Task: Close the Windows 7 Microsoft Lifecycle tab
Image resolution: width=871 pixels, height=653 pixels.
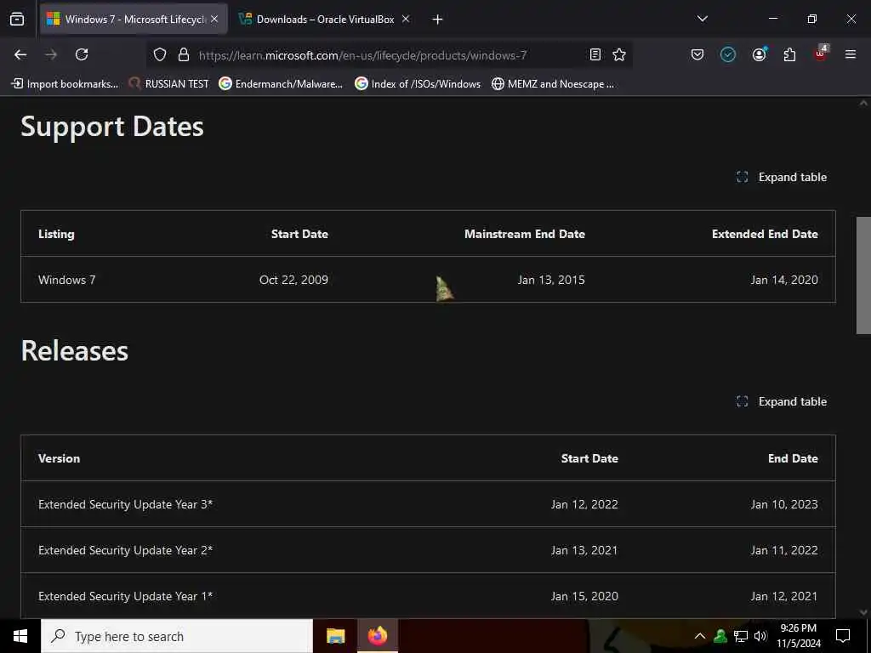Action: (x=214, y=19)
